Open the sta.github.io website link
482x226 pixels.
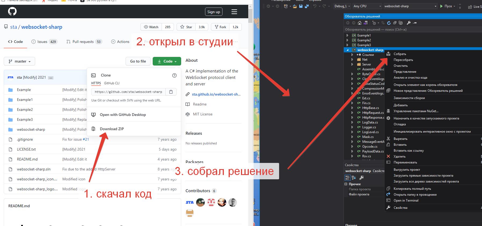216,94
